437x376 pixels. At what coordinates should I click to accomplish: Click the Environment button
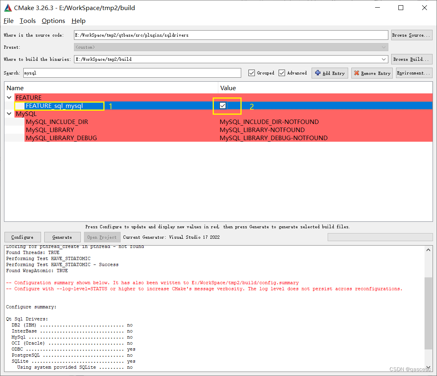click(414, 73)
